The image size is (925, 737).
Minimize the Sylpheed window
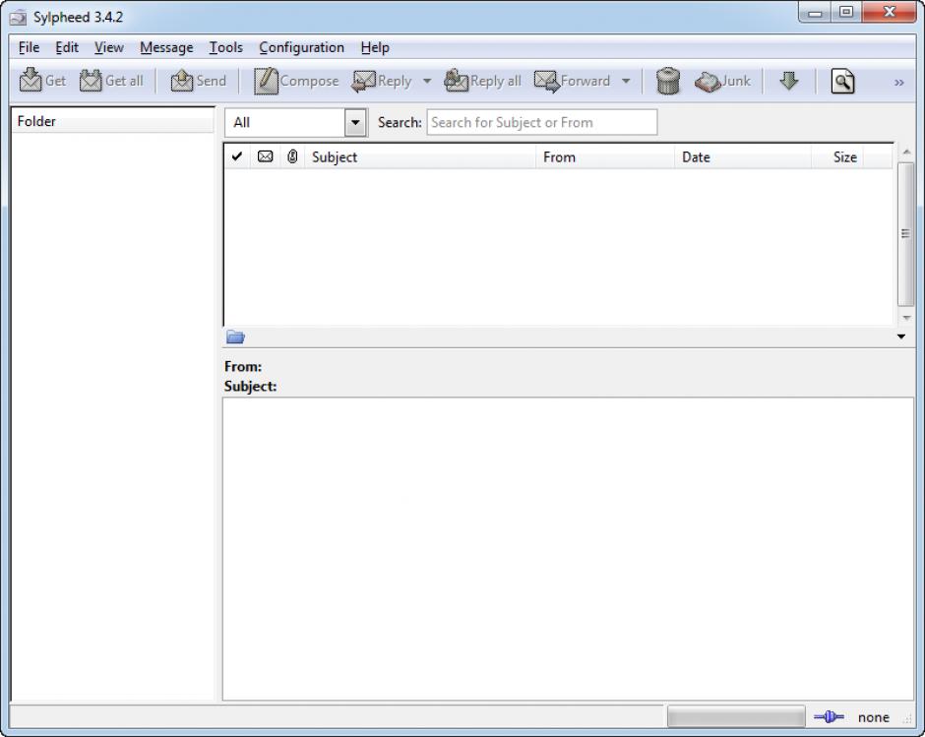(x=815, y=13)
